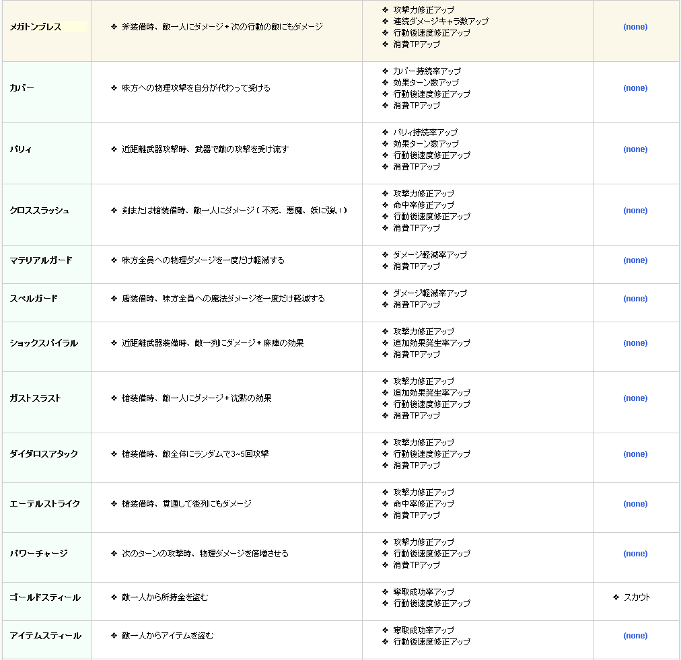Open the (none) link for カバー skill
681x660 pixels.
pos(635,88)
